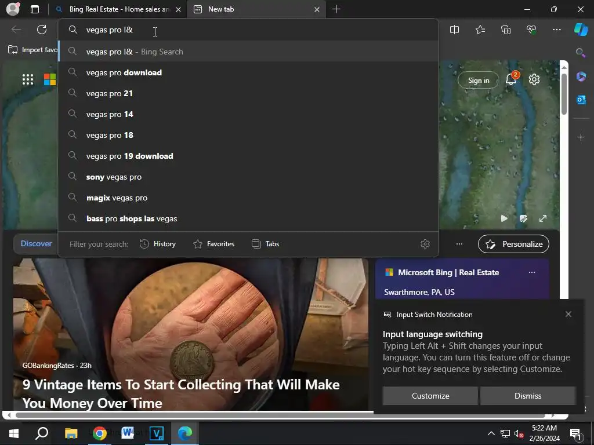Screen dimensions: 594x445
Task: Select 'vegas pro !& - Bing Search' suggestion
Action: pos(248,52)
